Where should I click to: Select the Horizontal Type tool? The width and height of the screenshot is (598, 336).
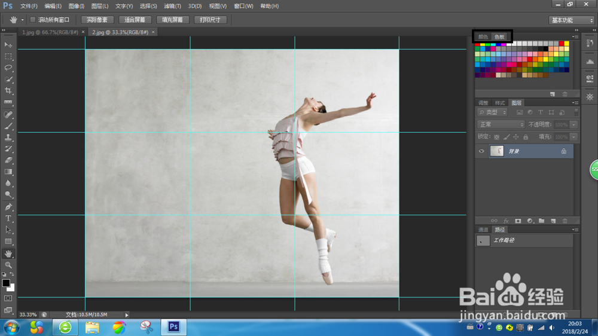click(8, 218)
